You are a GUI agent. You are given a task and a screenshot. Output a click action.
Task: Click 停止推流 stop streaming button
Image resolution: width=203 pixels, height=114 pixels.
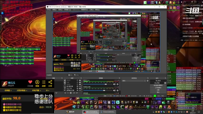pyautogui.click(x=158, y=81)
